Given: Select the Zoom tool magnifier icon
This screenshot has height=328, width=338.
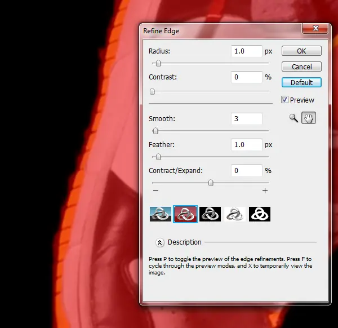Looking at the screenshot, I should click(x=293, y=118).
